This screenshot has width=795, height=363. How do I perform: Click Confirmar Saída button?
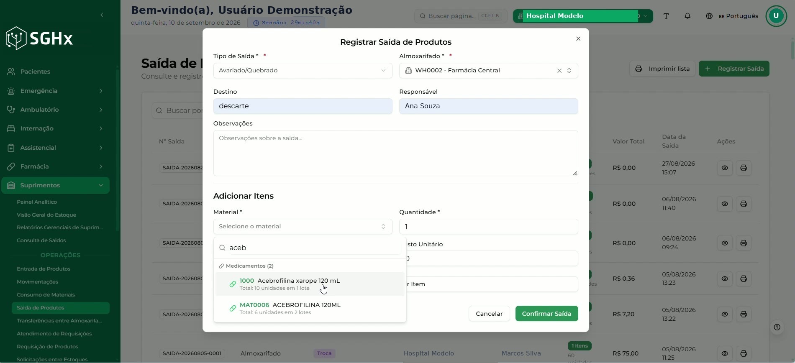[x=546, y=314]
